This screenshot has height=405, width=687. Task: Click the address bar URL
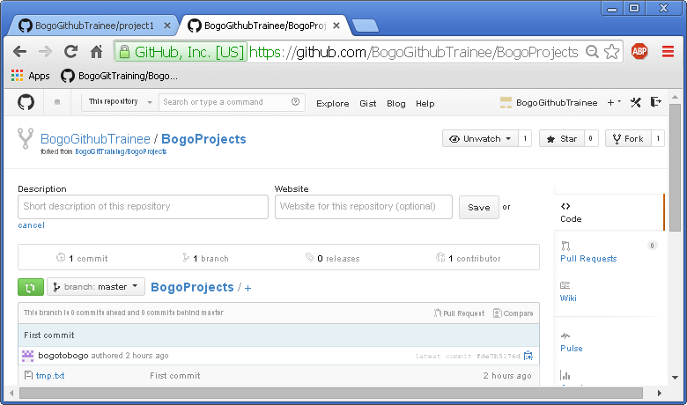click(414, 52)
